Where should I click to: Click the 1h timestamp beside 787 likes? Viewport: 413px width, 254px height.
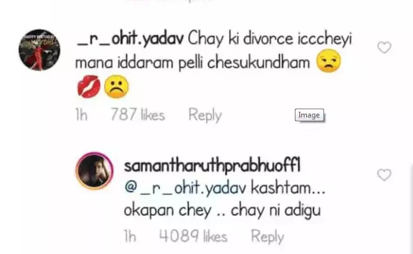coord(81,115)
